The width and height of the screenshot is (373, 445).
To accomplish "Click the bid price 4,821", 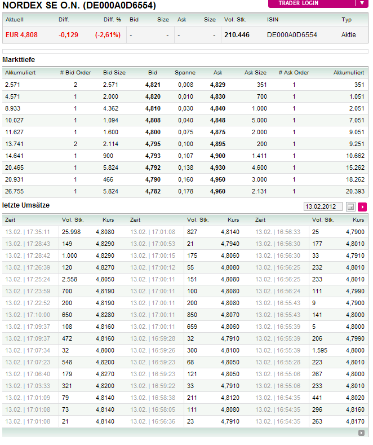I will (153, 85).
